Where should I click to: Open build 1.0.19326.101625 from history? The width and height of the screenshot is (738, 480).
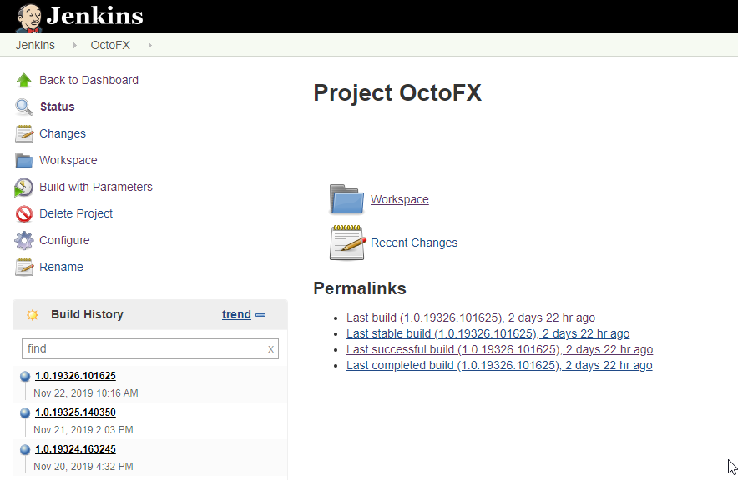tap(75, 376)
